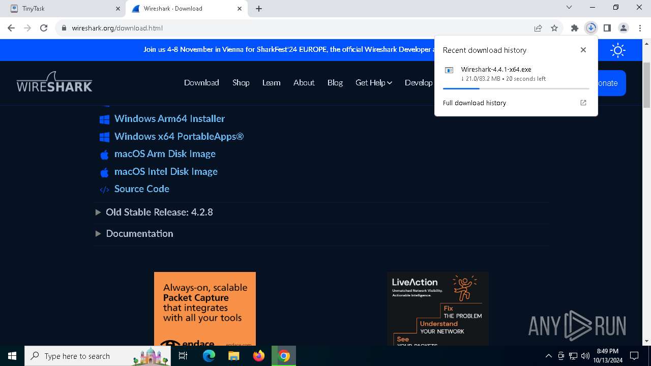Open the Chrome profile avatar icon
The image size is (651, 366).
pyautogui.click(x=624, y=28)
